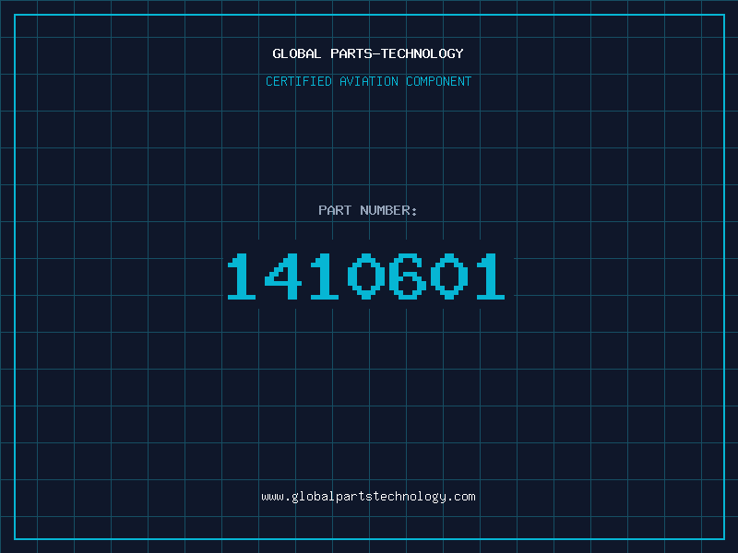Click the PART NUMBER: label

[368, 210]
